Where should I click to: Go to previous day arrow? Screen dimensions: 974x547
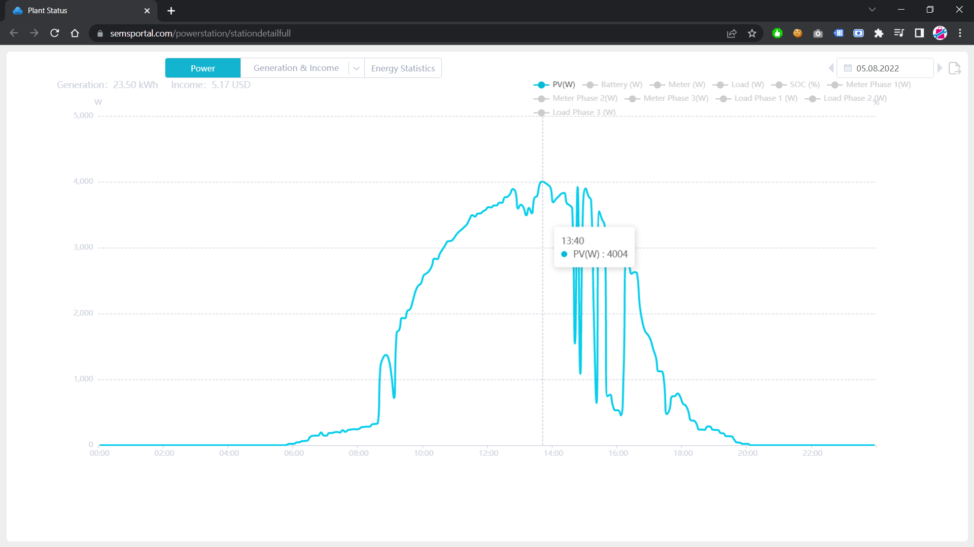pos(831,68)
